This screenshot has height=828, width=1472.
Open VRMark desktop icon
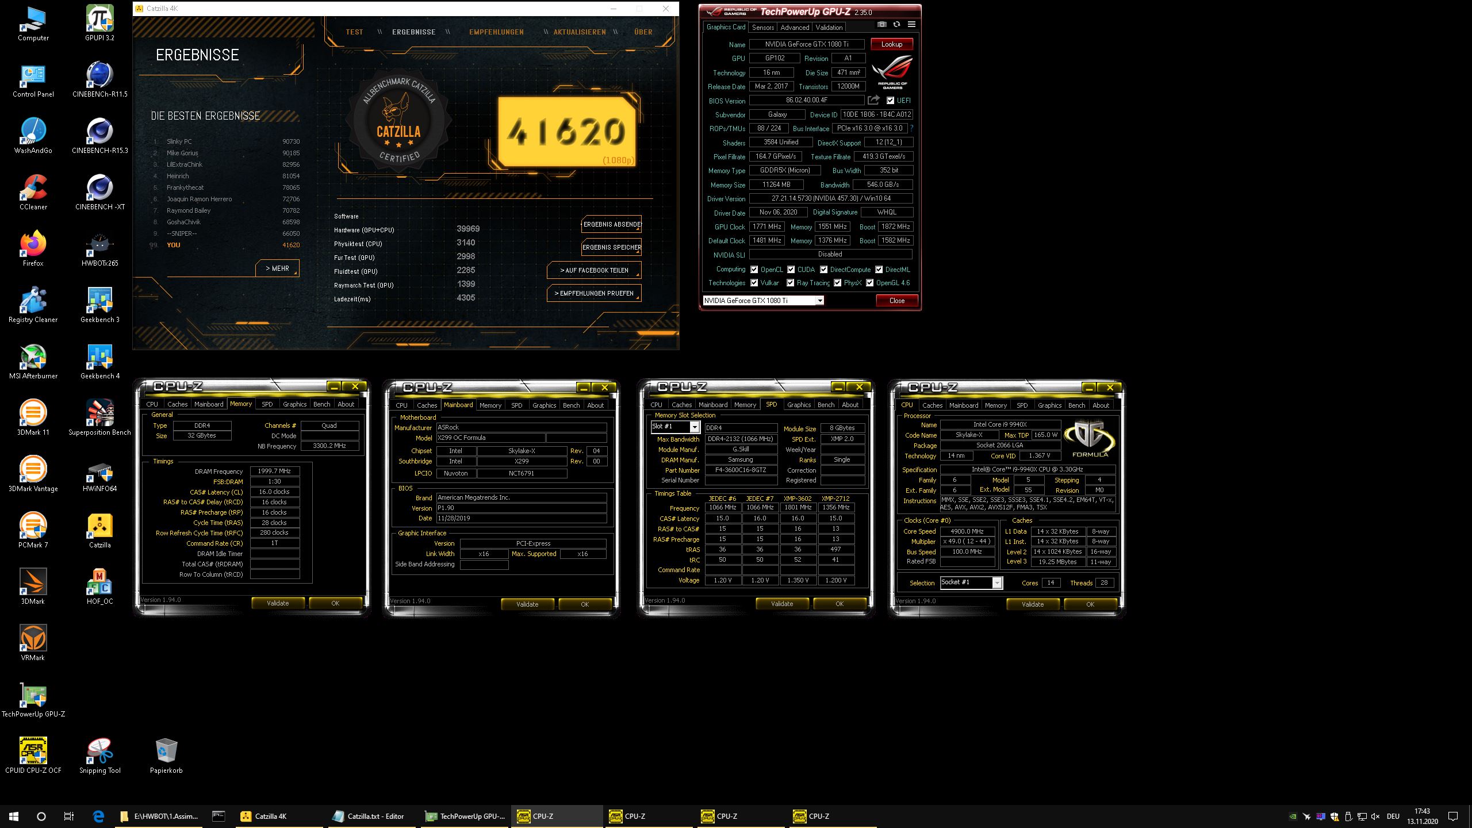click(33, 643)
